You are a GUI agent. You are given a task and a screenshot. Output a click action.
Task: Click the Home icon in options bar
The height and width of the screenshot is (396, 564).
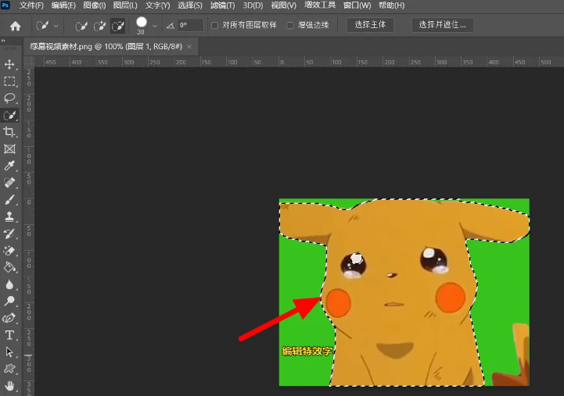(15, 26)
